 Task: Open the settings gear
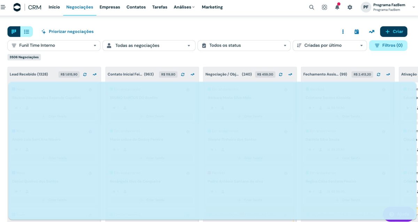pyautogui.click(x=350, y=7)
